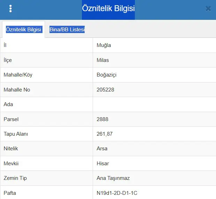216x199 pixels.
Task: Select the Boğaziçi value
Action: [x=107, y=75]
